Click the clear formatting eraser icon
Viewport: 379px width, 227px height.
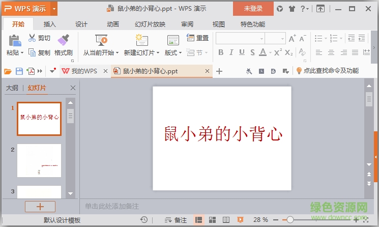tap(302, 52)
